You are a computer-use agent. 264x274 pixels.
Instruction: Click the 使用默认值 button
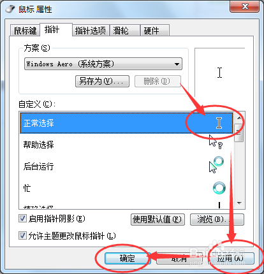[x=158, y=219]
